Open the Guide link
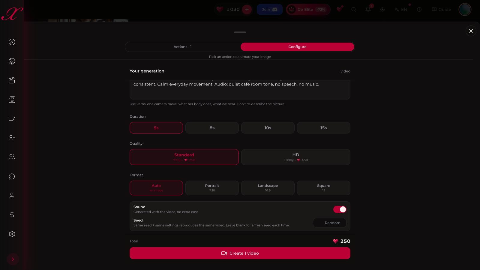 pos(441,10)
